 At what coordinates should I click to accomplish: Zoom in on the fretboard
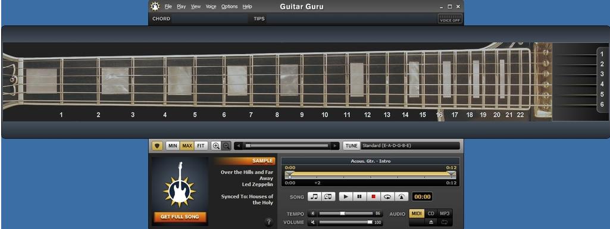click(x=216, y=146)
